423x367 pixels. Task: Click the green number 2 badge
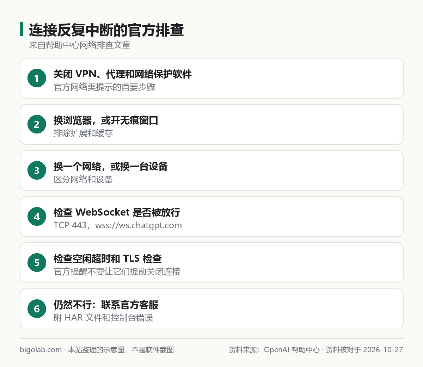point(37,124)
